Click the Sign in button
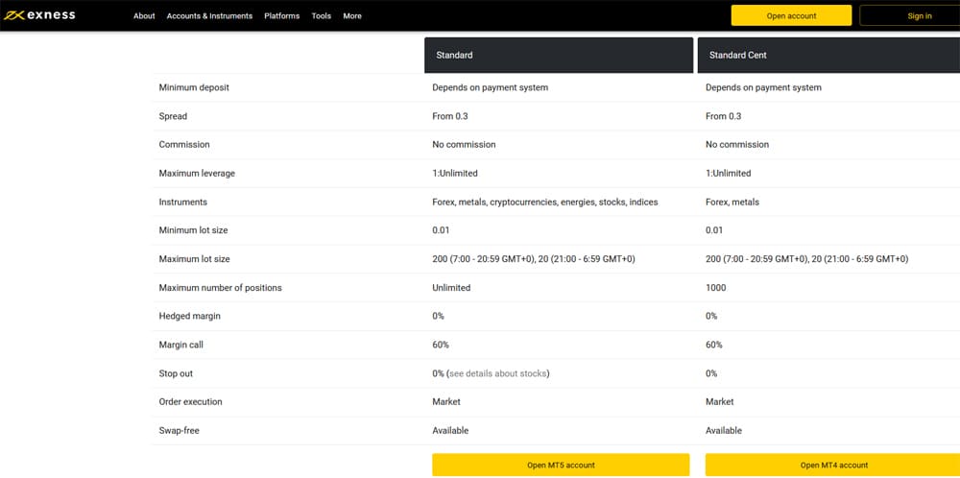This screenshot has height=478, width=960. [x=919, y=15]
